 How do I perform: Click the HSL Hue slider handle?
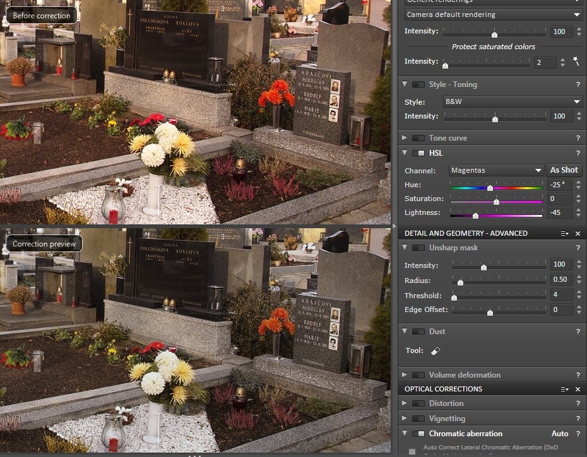(x=490, y=187)
